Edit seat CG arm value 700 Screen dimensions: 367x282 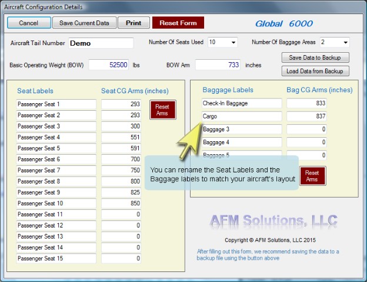click(x=121, y=159)
